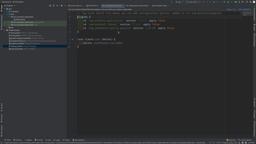The width and height of the screenshot is (256, 144).
Task: Click the line separator LF in status bar
Action: point(214,143)
